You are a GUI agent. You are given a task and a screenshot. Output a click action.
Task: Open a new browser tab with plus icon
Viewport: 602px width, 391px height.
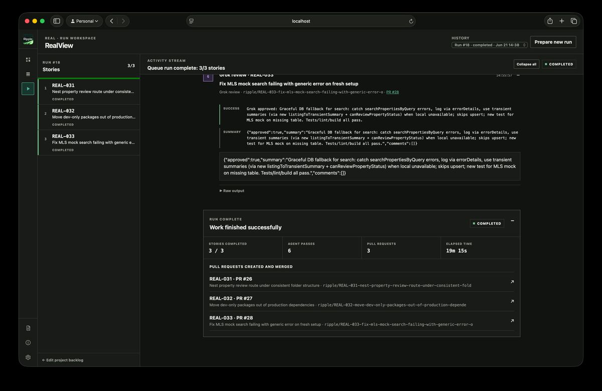pyautogui.click(x=562, y=21)
